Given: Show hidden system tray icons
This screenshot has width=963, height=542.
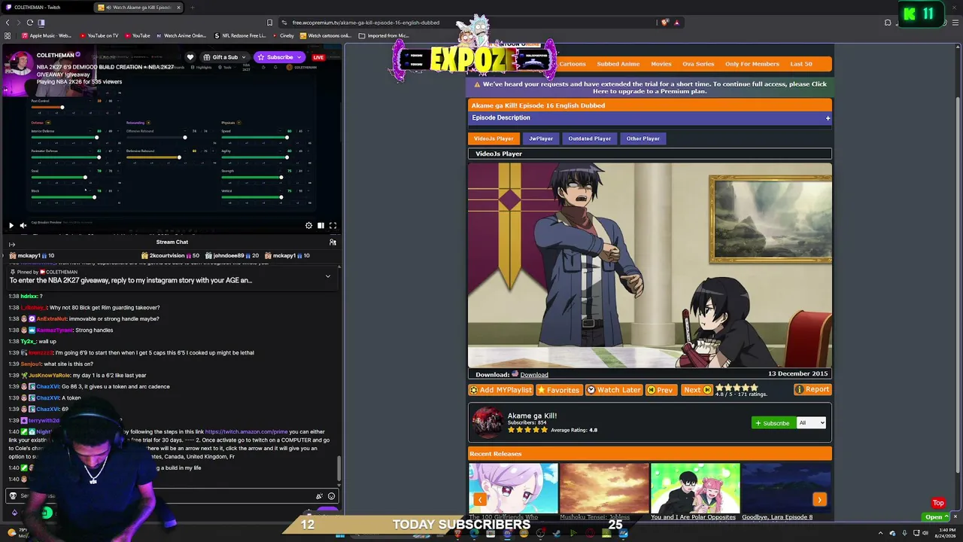Looking at the screenshot, I should coord(882,533).
